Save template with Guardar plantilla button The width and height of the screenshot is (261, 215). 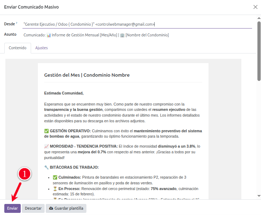[66, 208]
